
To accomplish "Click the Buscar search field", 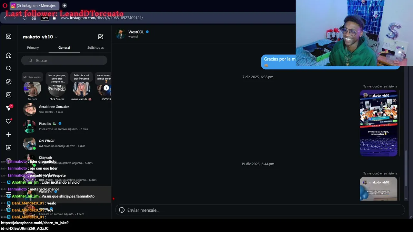I will [64, 61].
